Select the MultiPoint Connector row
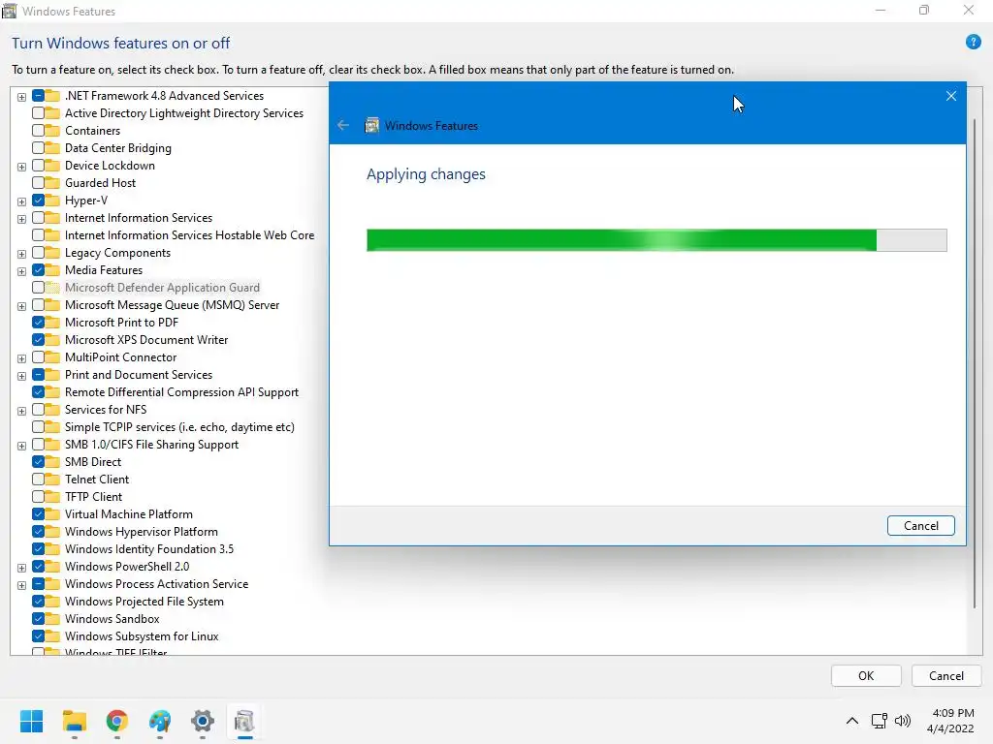This screenshot has height=744, width=993. tap(121, 357)
